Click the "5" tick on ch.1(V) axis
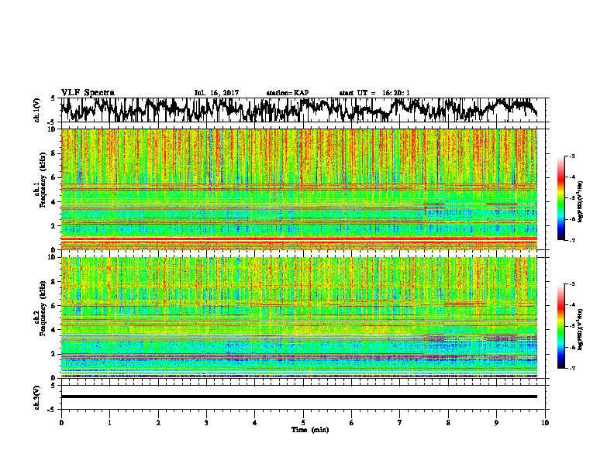Screen dimensions: 614x474 53,98
